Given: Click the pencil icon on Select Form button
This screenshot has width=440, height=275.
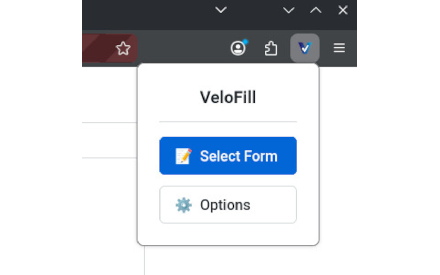Looking at the screenshot, I should (184, 156).
